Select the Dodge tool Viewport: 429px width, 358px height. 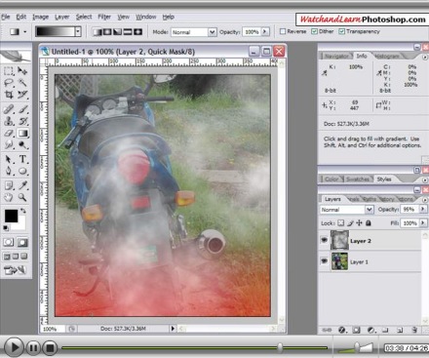[22, 144]
